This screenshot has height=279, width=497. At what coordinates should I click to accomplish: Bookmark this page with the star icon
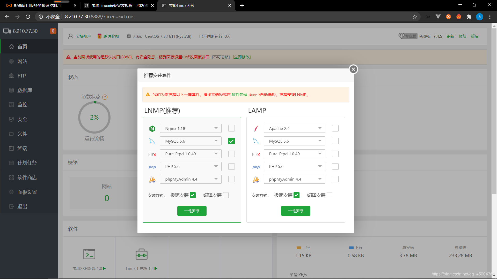[x=415, y=17]
